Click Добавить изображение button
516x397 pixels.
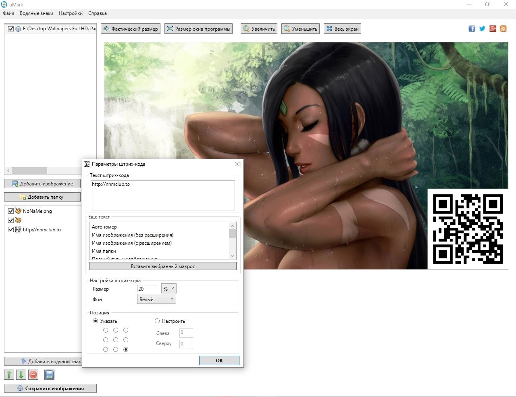pyautogui.click(x=42, y=183)
